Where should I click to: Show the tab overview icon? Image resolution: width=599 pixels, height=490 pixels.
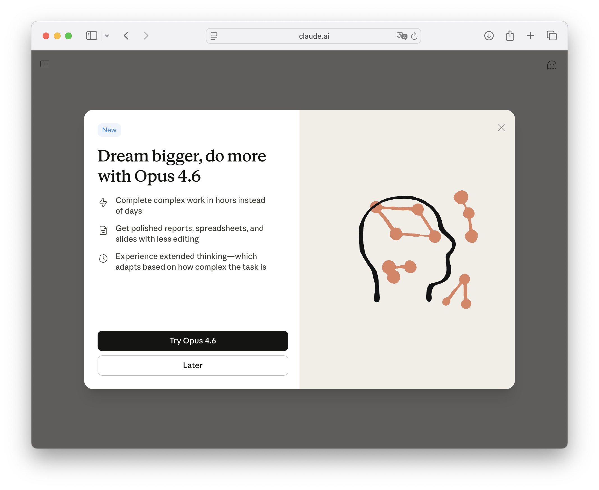point(552,36)
